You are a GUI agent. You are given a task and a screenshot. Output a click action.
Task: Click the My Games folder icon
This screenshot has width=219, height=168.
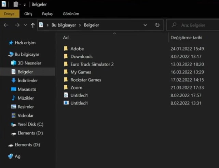click(66, 72)
